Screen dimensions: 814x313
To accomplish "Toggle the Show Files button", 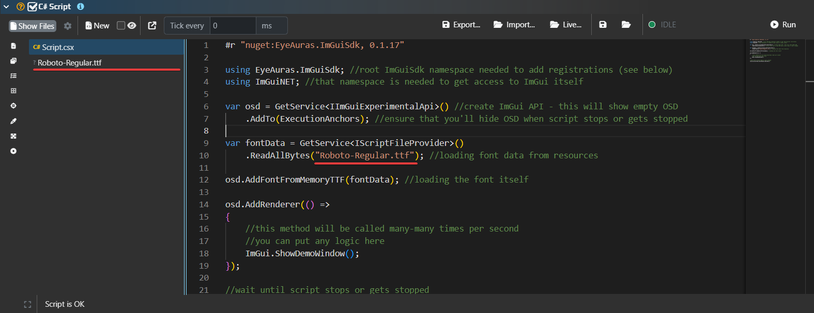I will pyautogui.click(x=32, y=26).
